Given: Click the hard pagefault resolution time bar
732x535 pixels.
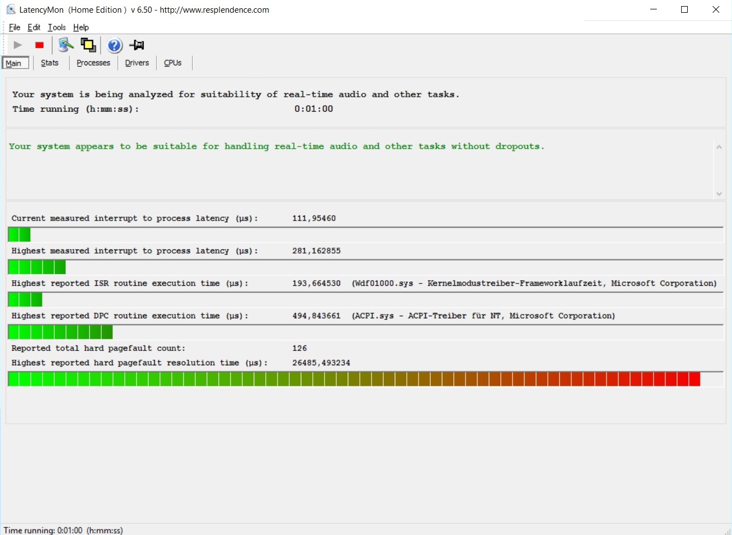Looking at the screenshot, I should point(354,379).
